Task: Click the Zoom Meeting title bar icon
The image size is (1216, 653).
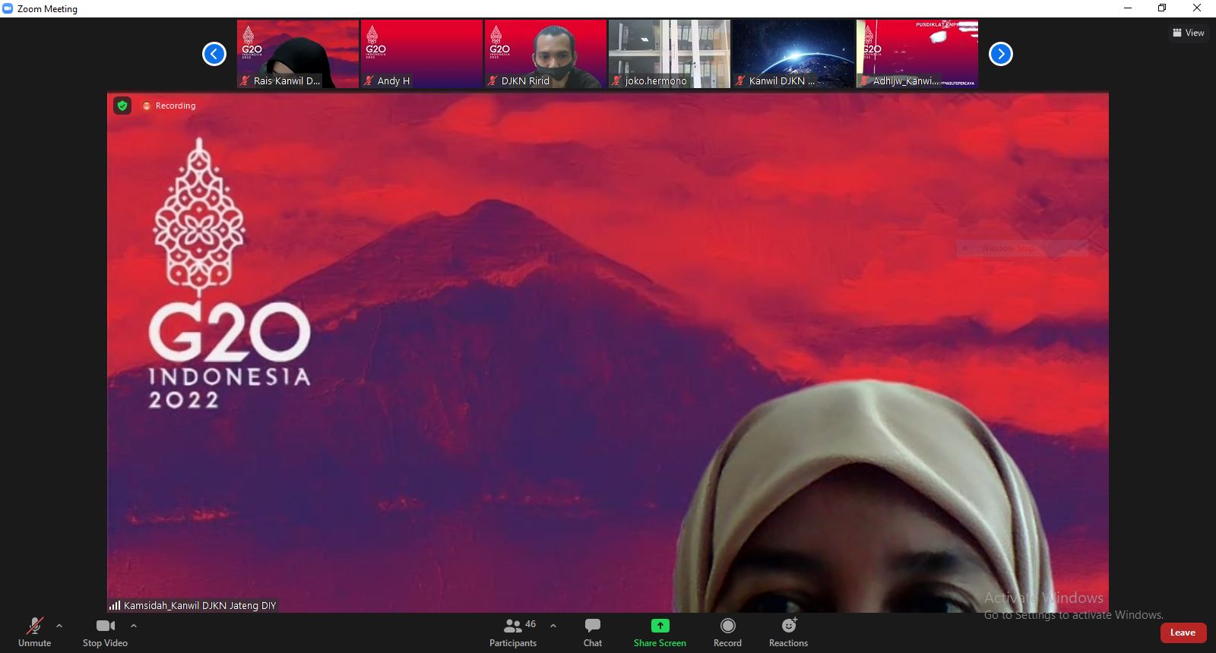Action: 8,8
